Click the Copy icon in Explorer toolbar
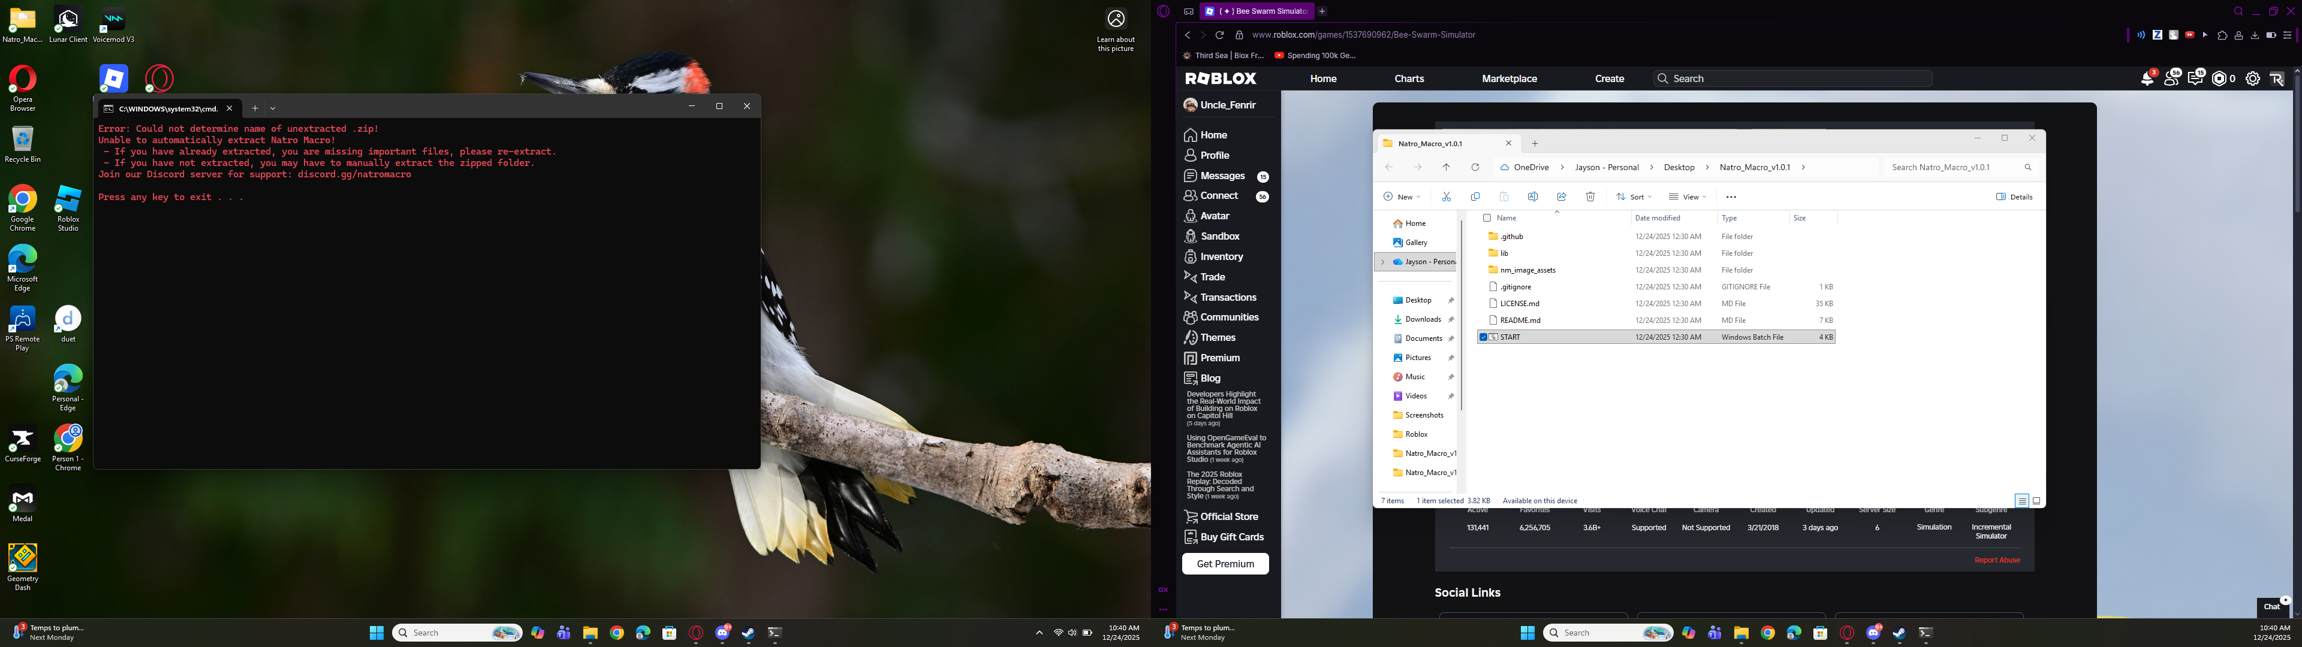Image resolution: width=2302 pixels, height=647 pixels. tap(1475, 196)
